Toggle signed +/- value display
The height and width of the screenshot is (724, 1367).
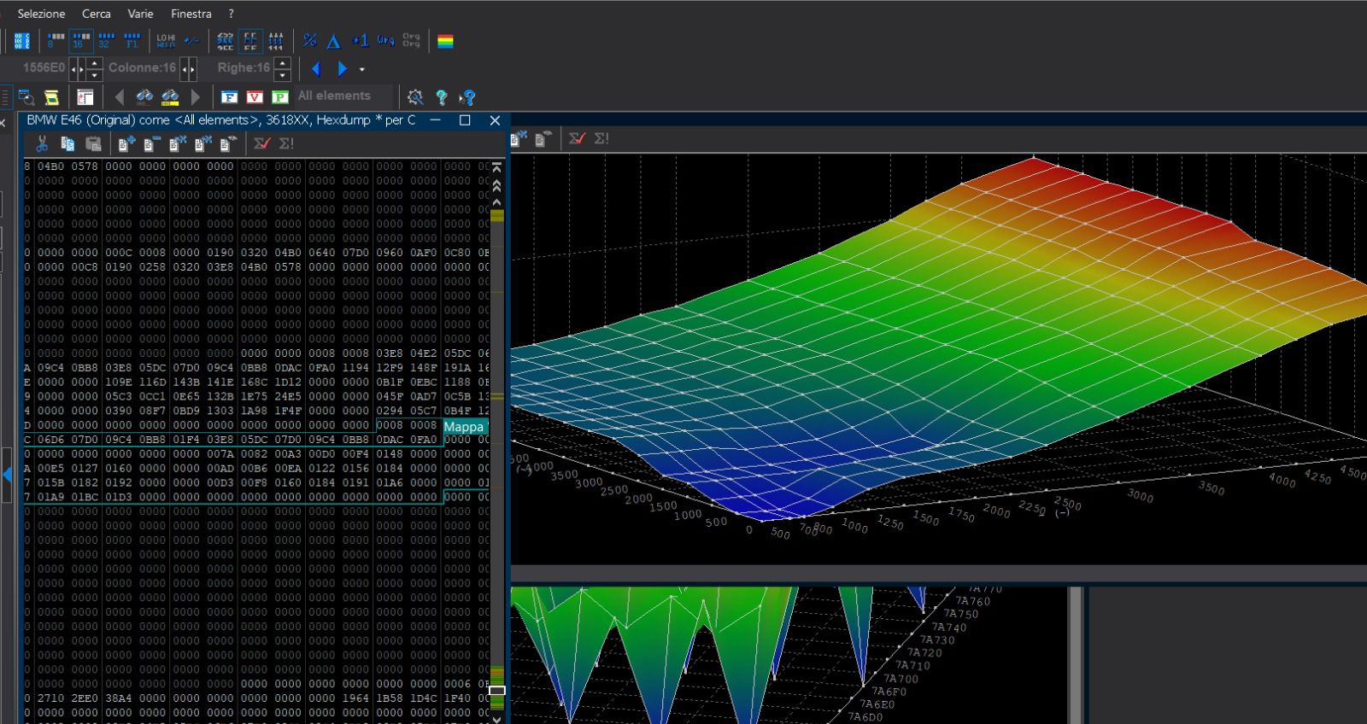[x=191, y=40]
